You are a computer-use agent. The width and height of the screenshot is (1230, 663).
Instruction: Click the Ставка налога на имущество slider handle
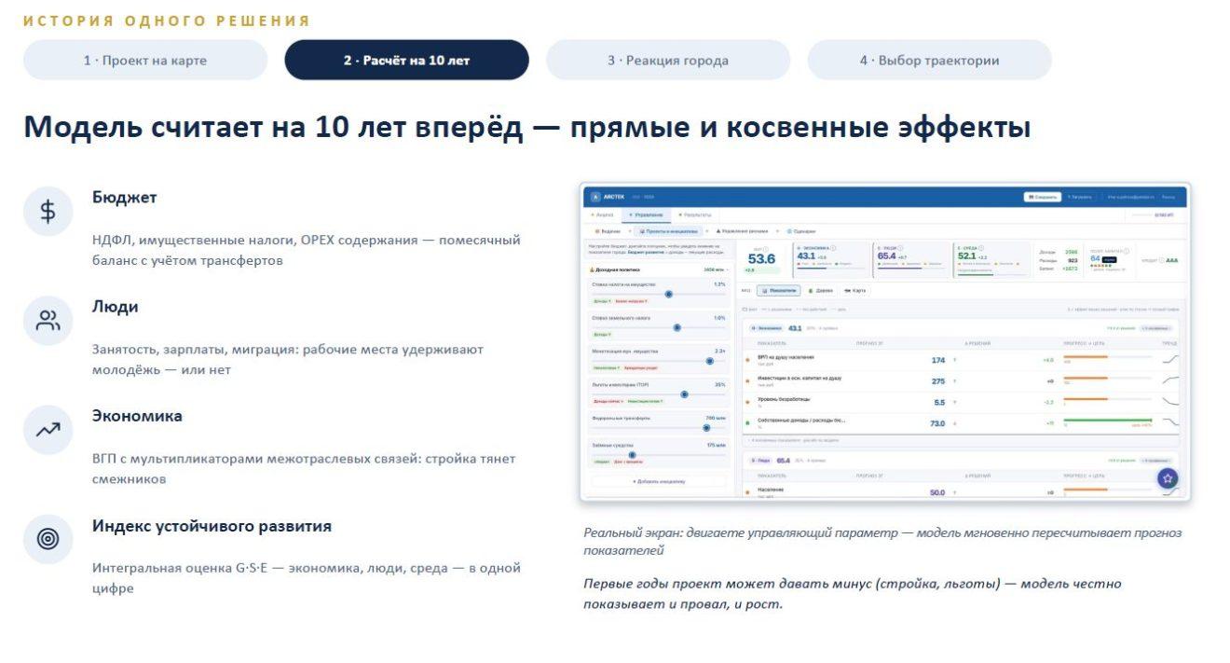(x=668, y=294)
